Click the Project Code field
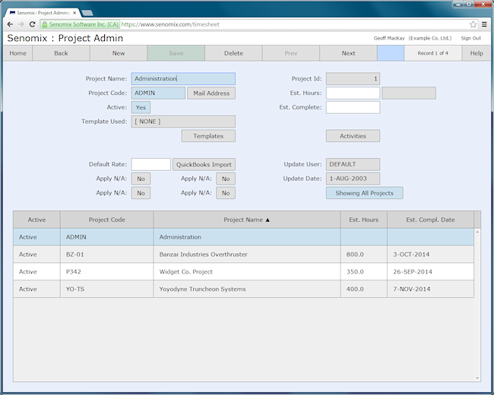 point(158,93)
